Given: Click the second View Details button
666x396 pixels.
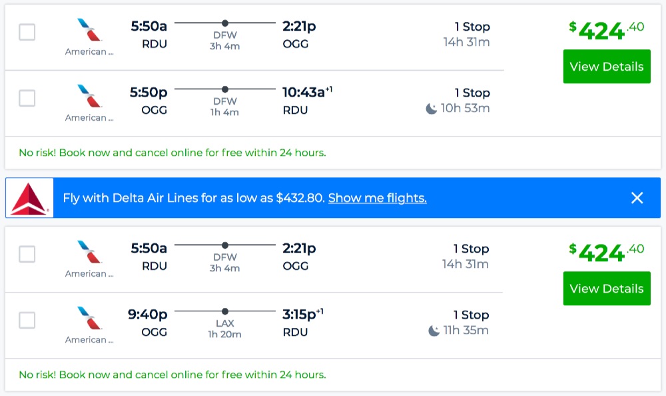Looking at the screenshot, I should pos(606,289).
